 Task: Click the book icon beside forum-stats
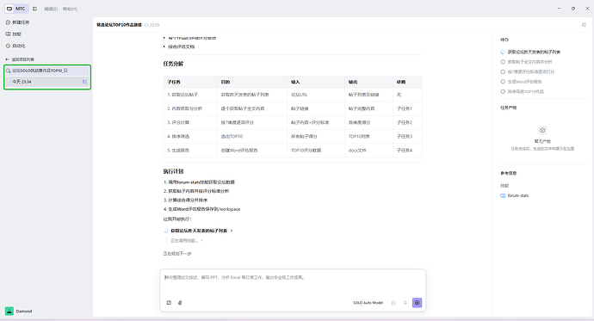pyautogui.click(x=503, y=195)
